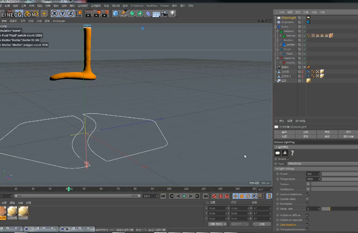Collapse the Scene tree node
358x233 pixels.
[276, 27]
